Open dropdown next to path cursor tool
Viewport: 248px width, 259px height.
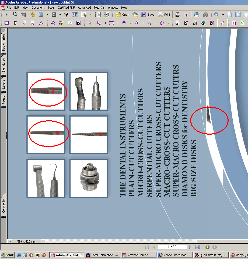(156, 23)
